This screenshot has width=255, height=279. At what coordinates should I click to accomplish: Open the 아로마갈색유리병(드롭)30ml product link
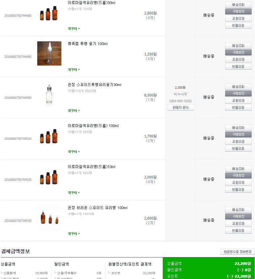tap(92, 3)
